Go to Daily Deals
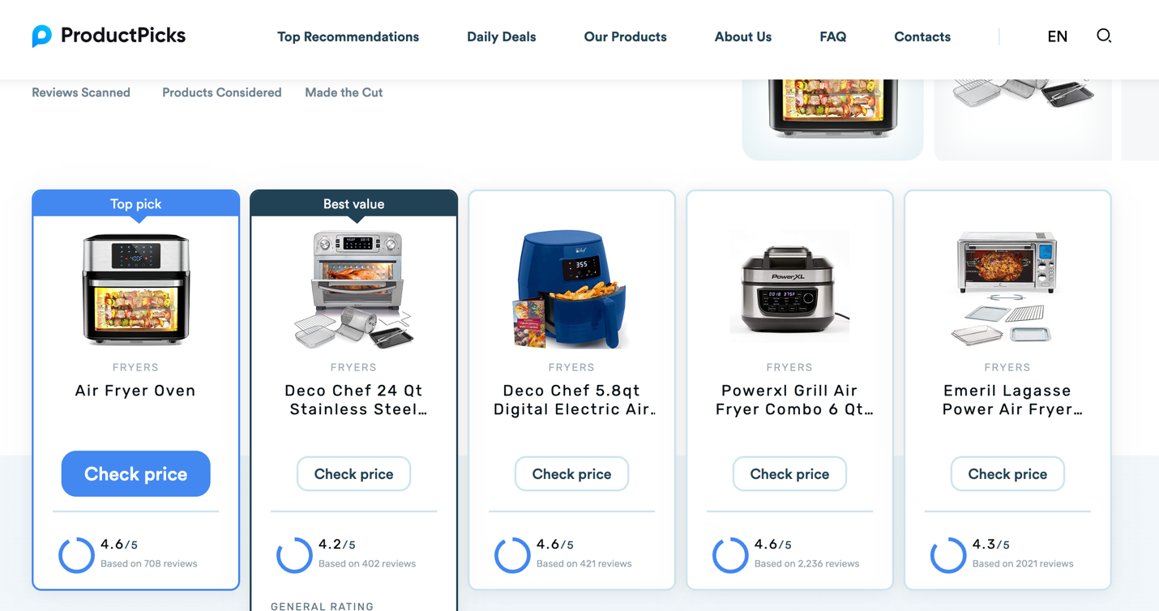Viewport: 1159px width, 611px height. (x=501, y=36)
